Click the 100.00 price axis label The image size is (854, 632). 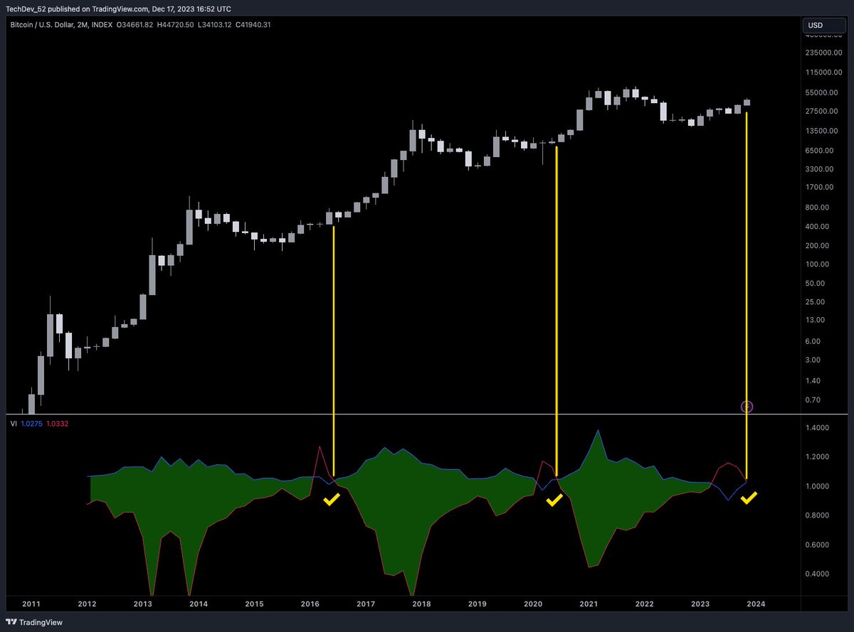point(816,264)
